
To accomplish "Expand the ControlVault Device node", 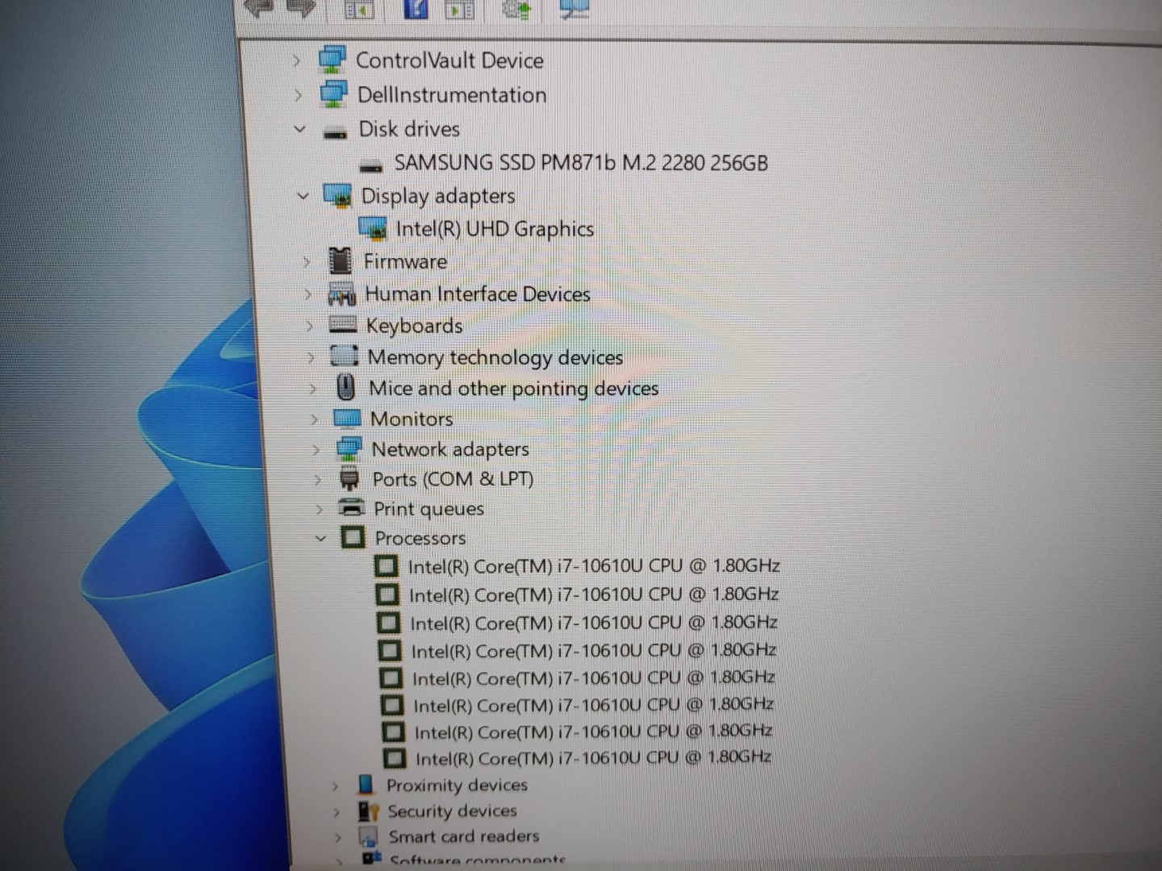I will click(297, 60).
